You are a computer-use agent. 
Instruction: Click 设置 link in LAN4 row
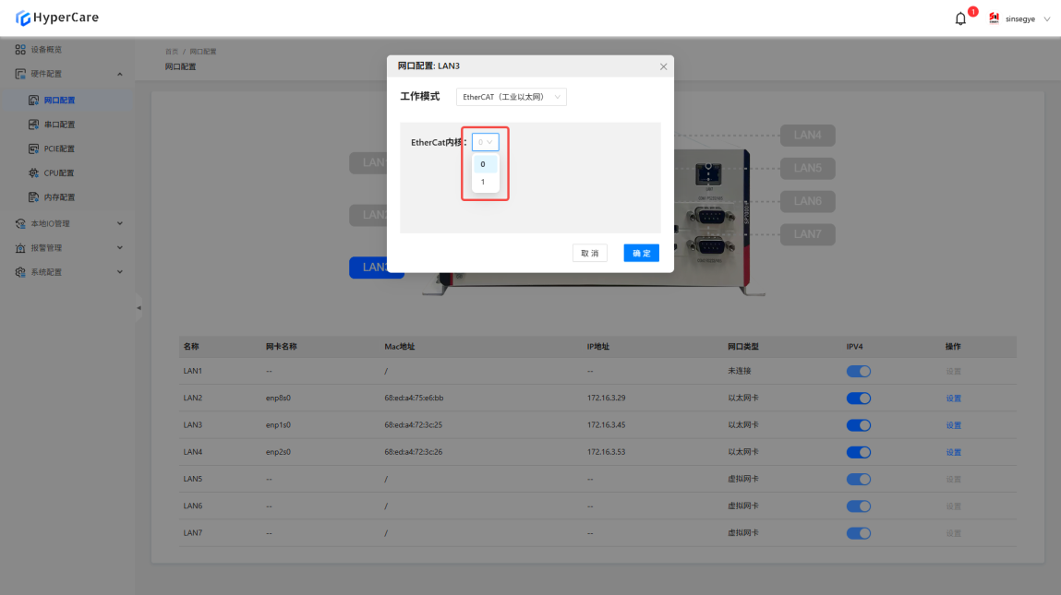tap(953, 452)
